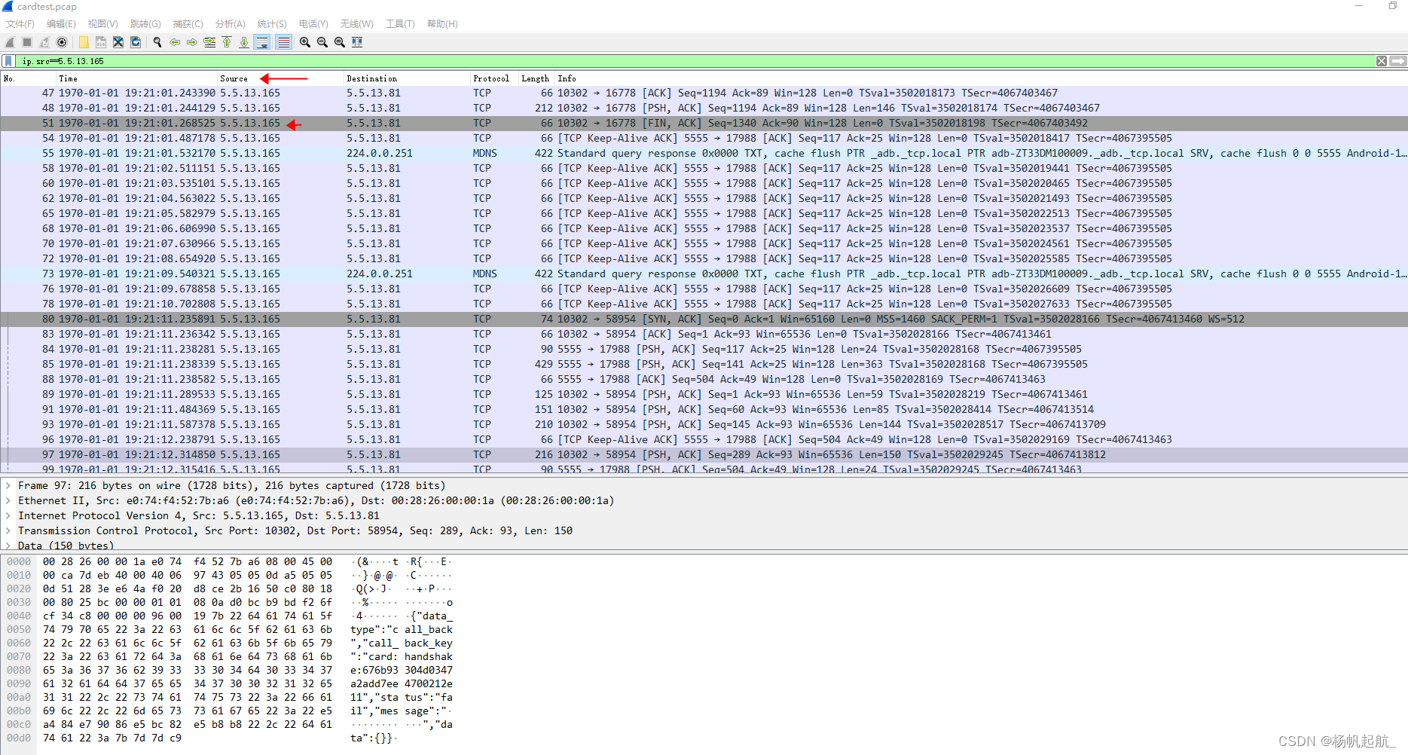Start capturing packets with the shark fin icon
The width and height of the screenshot is (1408, 755).
[x=10, y=42]
